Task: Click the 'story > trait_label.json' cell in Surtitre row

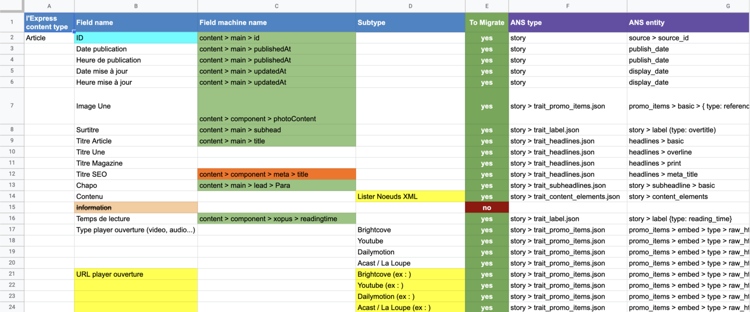Action: click(x=568, y=130)
